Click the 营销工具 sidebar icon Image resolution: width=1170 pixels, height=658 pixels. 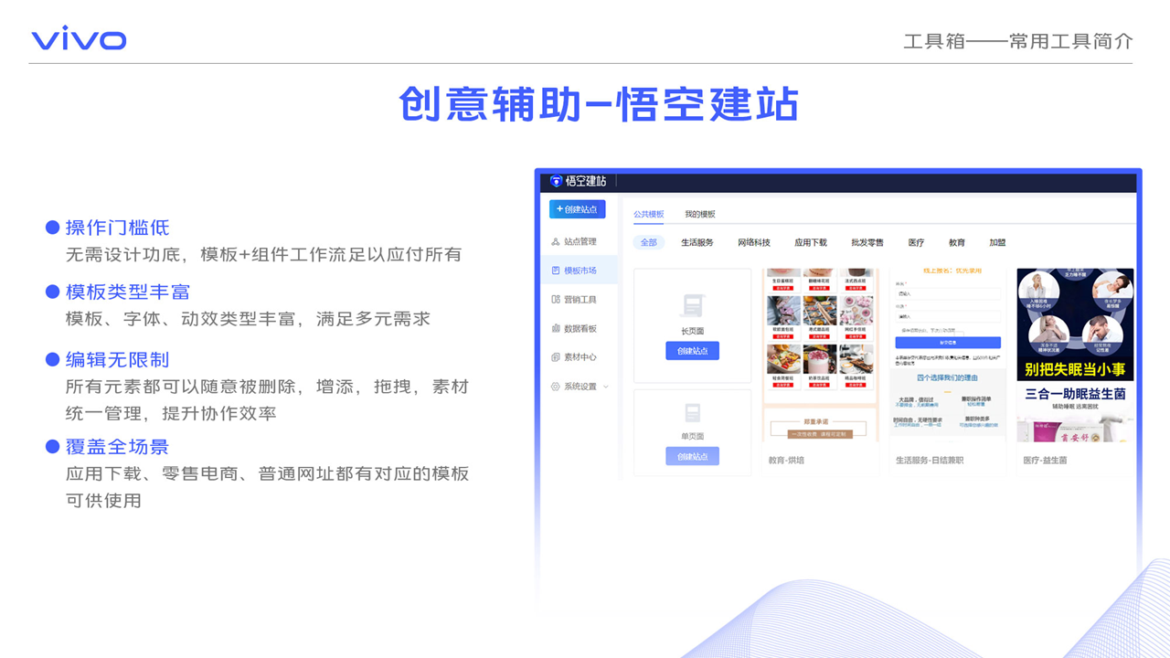coord(556,300)
